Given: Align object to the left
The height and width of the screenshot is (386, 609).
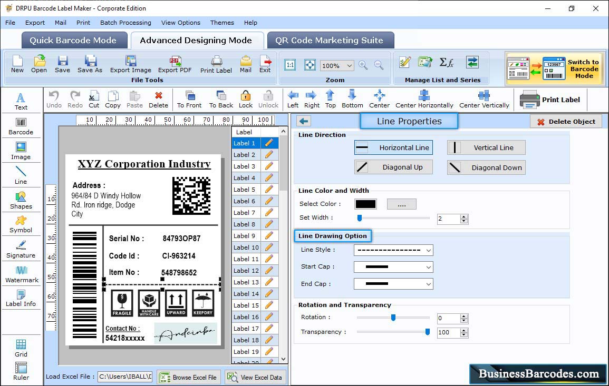Looking at the screenshot, I should coord(293,100).
